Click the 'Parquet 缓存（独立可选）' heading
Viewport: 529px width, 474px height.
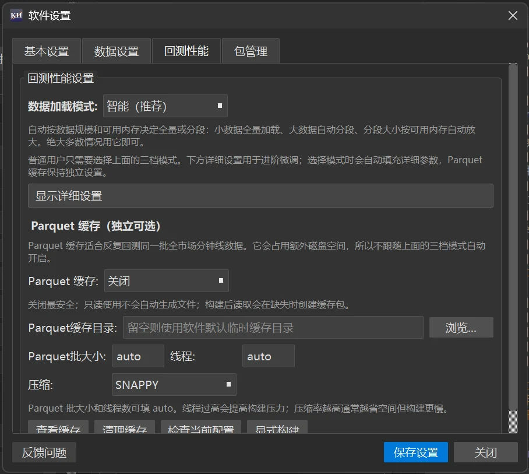(x=96, y=226)
